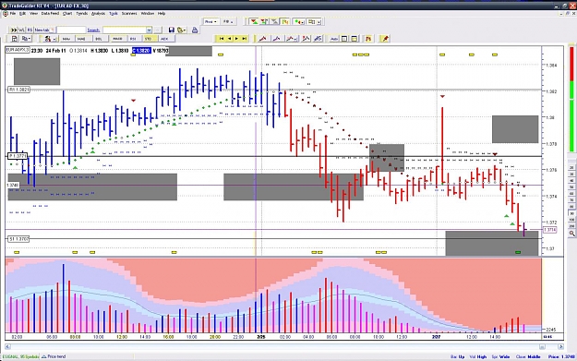Click the grey triangle signals icon

click(274, 22)
